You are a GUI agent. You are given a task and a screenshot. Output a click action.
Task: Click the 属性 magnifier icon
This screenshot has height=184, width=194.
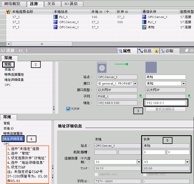[120, 51]
